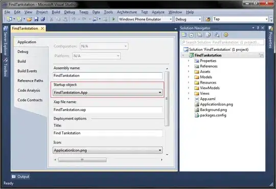
Task: Expand the References tree node
Action: point(189,66)
